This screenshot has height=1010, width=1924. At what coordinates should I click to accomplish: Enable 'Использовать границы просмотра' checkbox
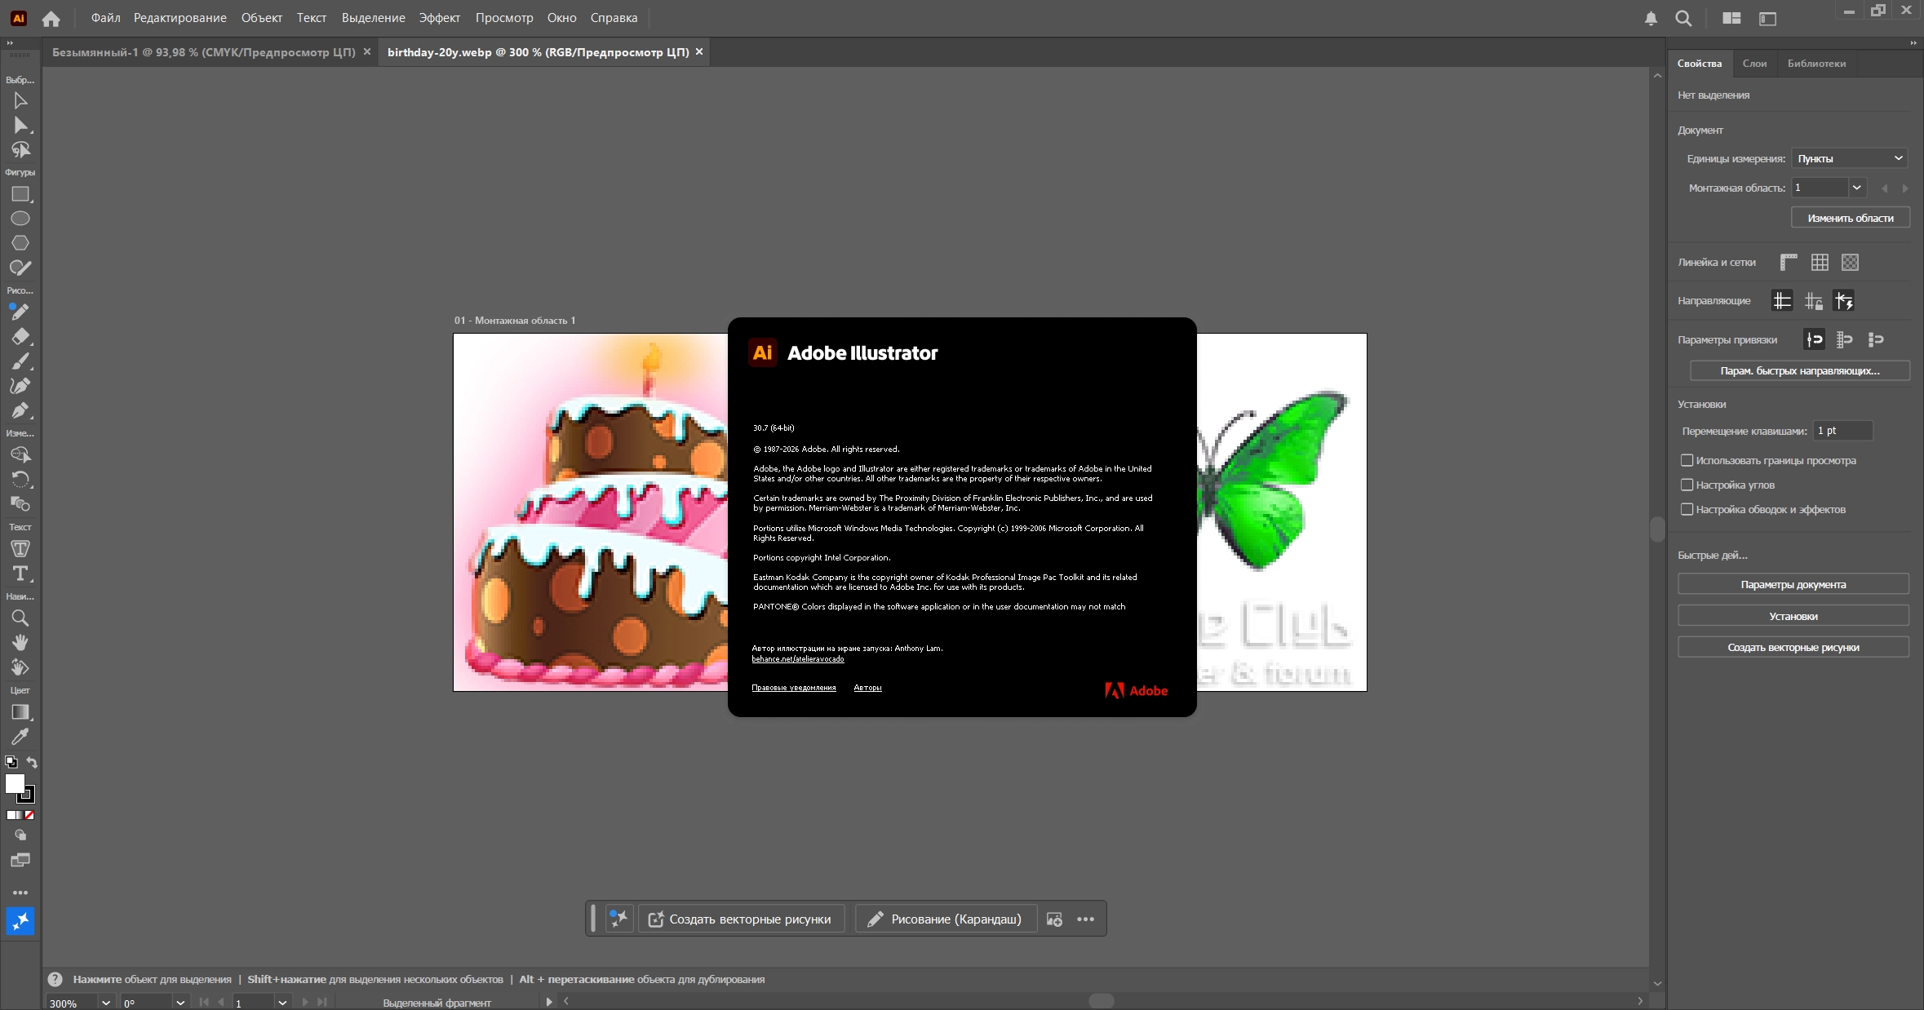coord(1687,460)
